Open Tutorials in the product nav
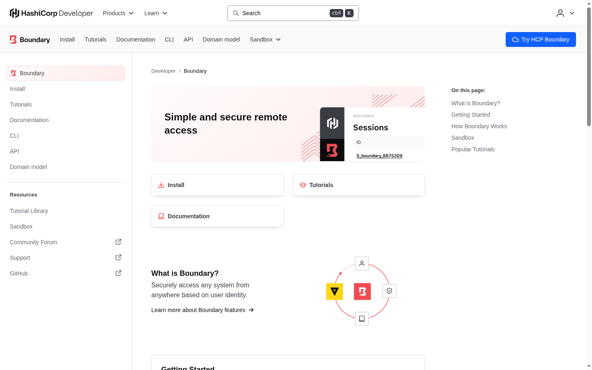The width and height of the screenshot is (592, 370). [95, 39]
